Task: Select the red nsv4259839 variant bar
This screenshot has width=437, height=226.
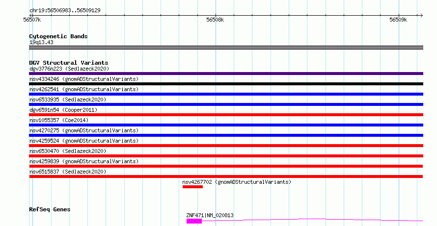Action: coord(226,166)
